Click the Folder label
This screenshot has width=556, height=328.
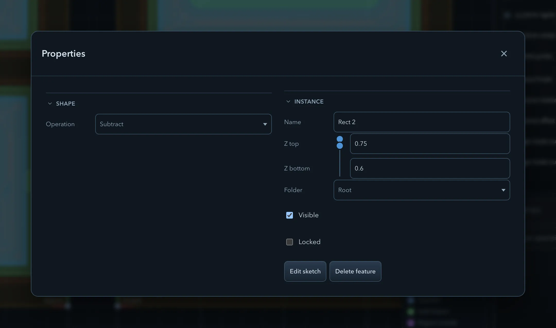coord(293,190)
